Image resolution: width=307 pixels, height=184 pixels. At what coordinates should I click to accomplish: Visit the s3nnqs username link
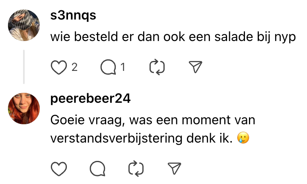coord(73,16)
